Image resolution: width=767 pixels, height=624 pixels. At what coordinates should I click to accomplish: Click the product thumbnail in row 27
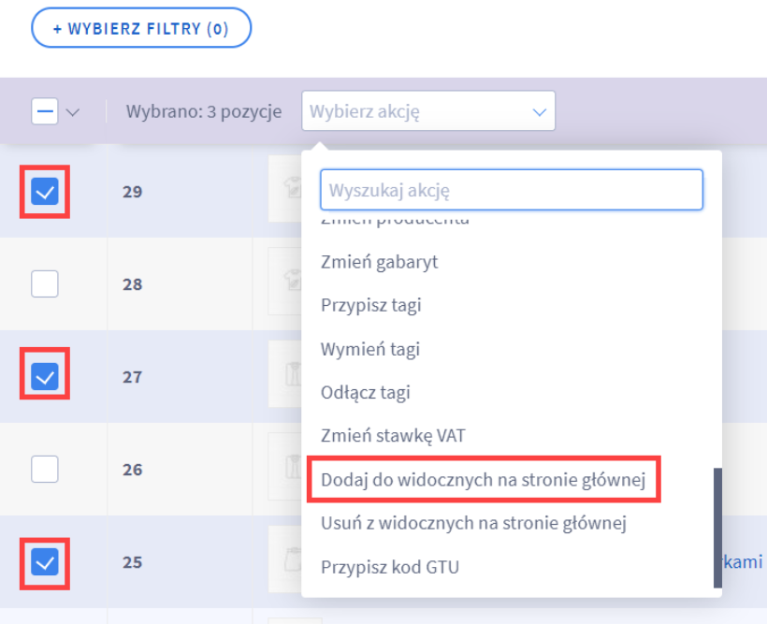coord(285,374)
